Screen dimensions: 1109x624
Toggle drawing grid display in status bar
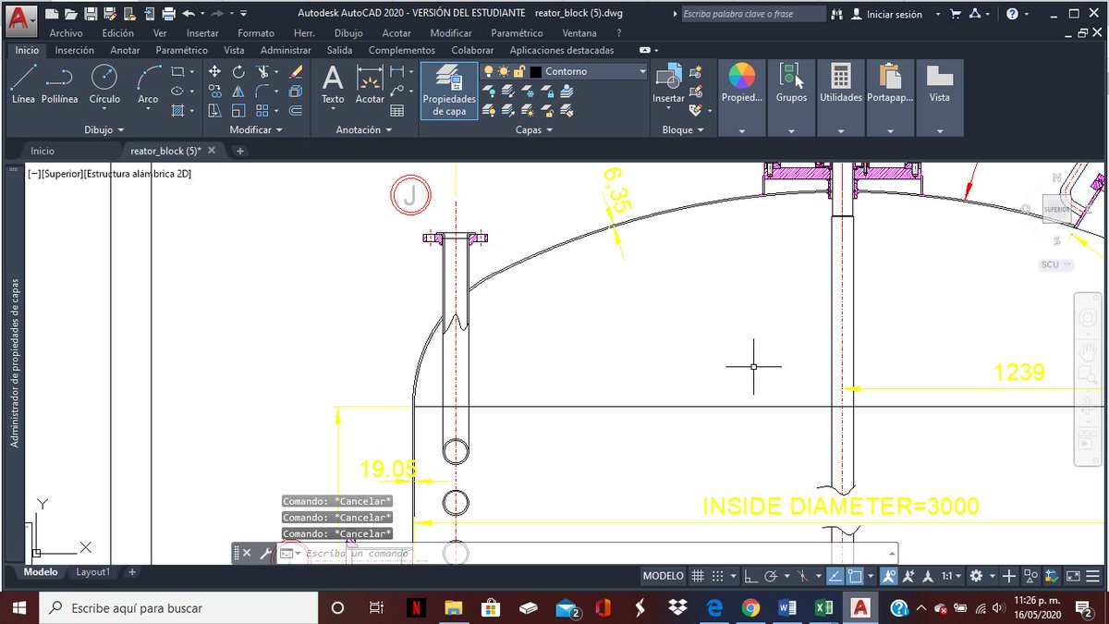(x=698, y=576)
